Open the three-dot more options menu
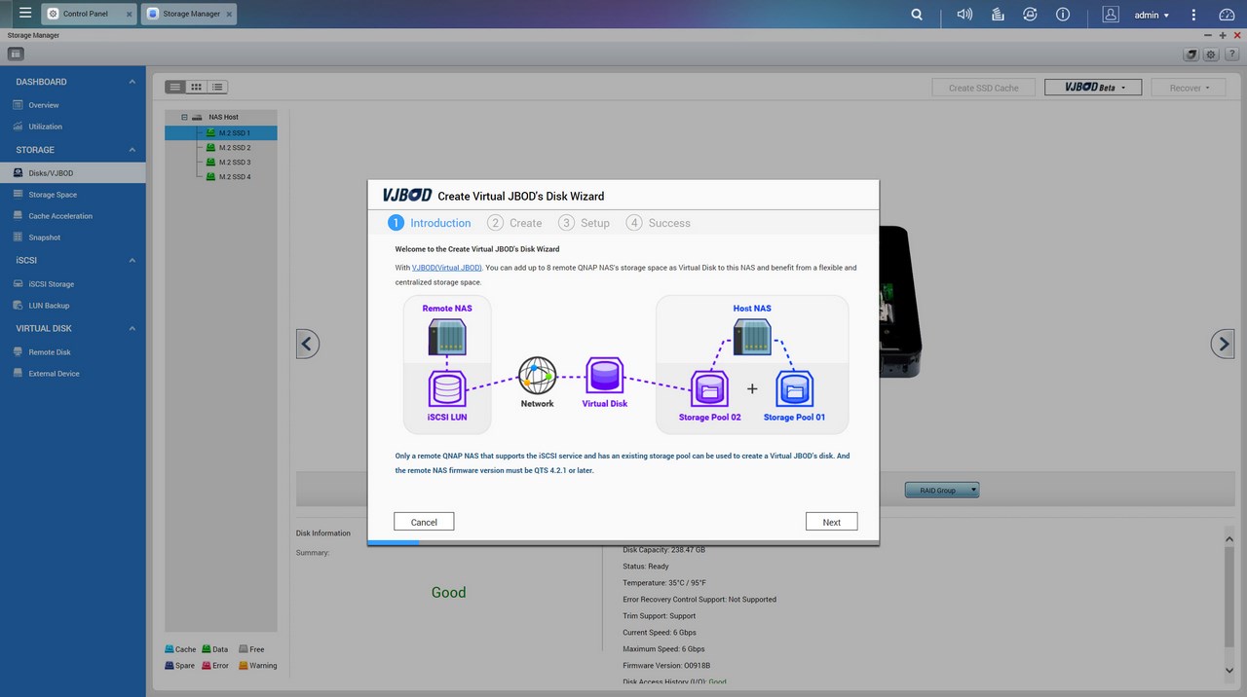The height and width of the screenshot is (697, 1247). 1193,15
